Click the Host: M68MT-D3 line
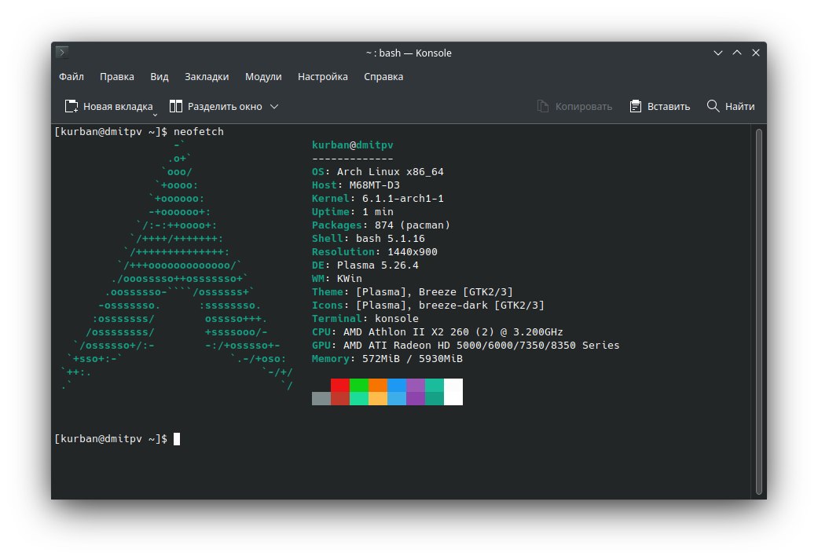818x560 pixels. [356, 185]
